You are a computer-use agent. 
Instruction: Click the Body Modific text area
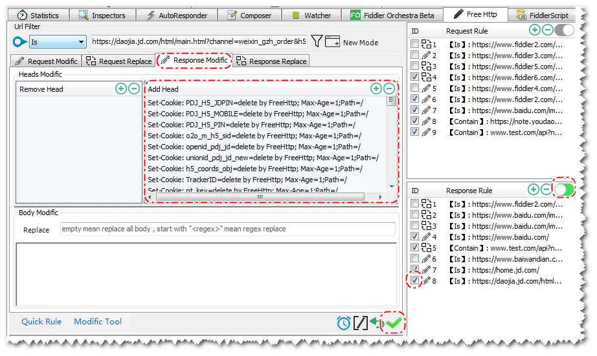(x=207, y=275)
